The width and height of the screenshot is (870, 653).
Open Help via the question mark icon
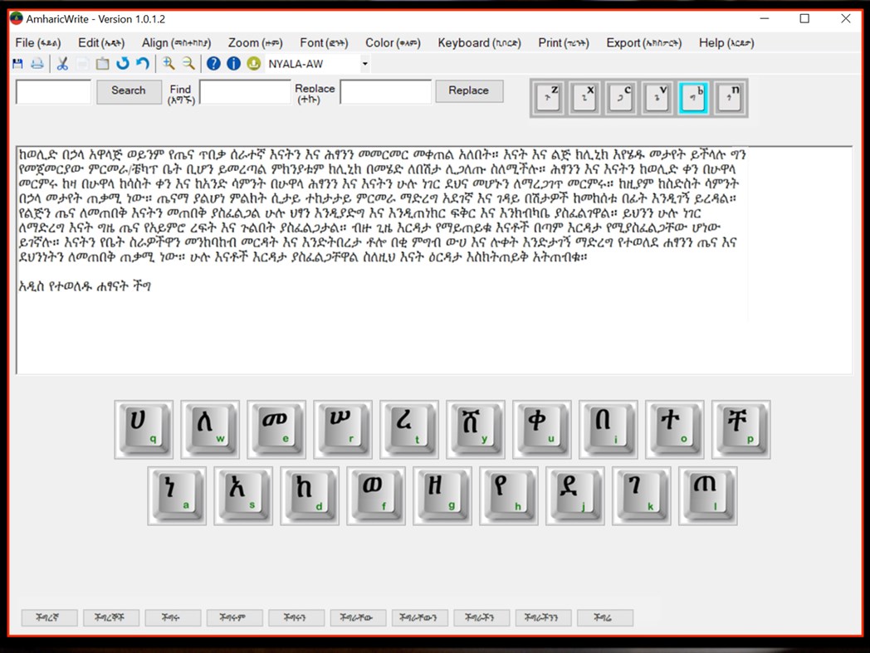click(213, 63)
